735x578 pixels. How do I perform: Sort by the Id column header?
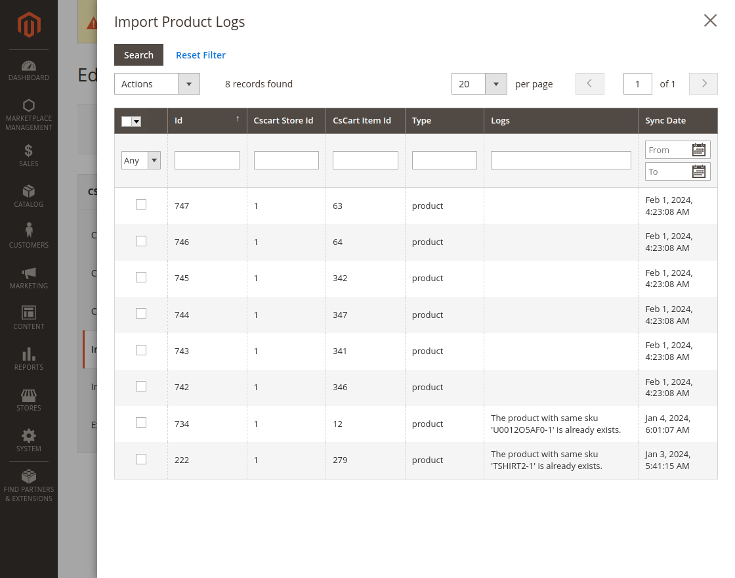click(207, 121)
